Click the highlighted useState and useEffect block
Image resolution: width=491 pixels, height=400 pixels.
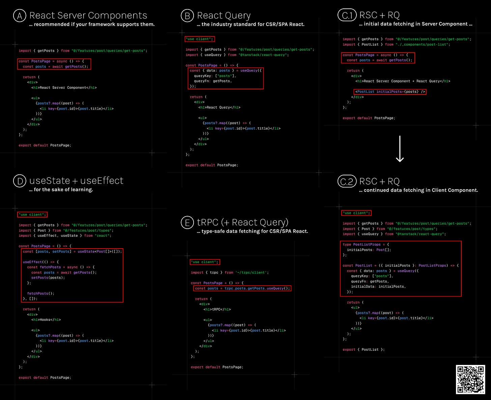pos(72,275)
